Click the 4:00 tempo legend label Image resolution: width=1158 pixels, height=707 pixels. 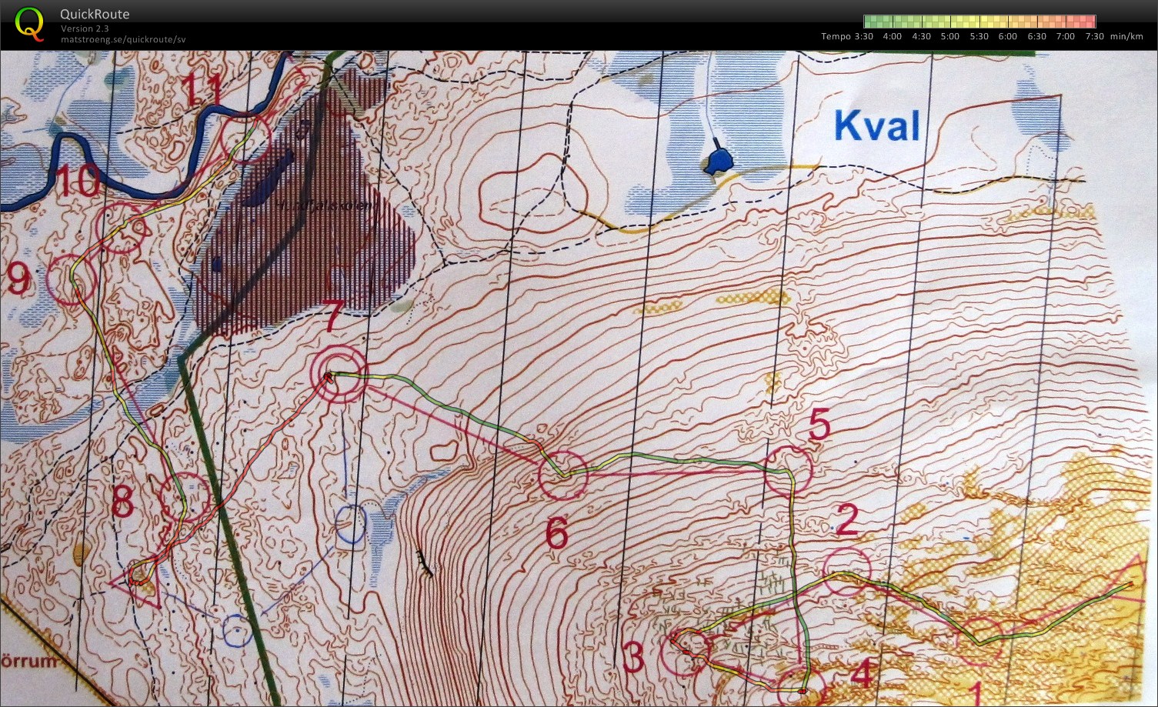point(893,36)
